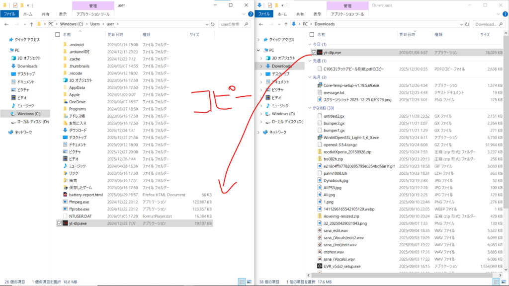
Task: Tick the select-all checkbox in the user window header
Action: coord(57,35)
